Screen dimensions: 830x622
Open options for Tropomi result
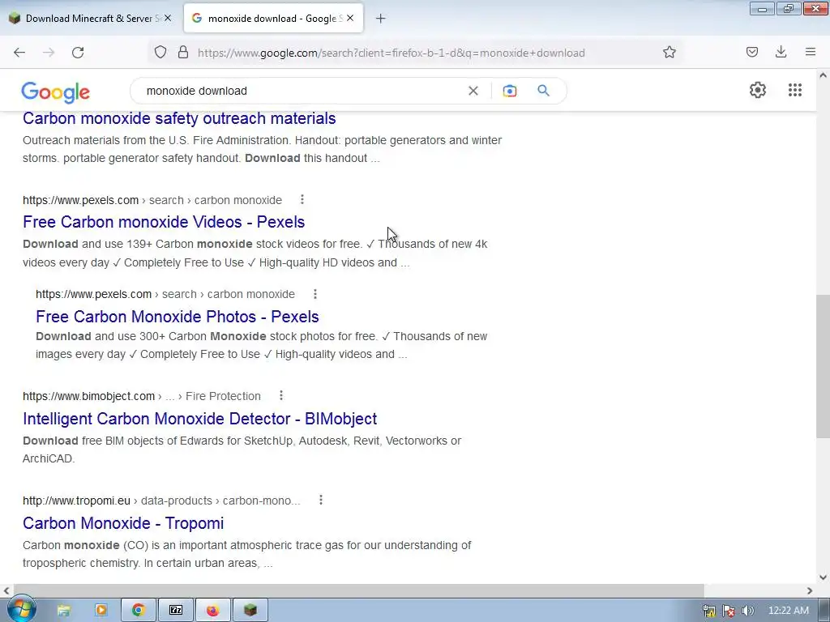click(321, 500)
